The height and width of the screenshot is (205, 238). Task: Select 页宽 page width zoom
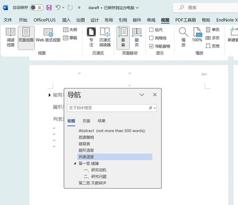tap(213, 46)
